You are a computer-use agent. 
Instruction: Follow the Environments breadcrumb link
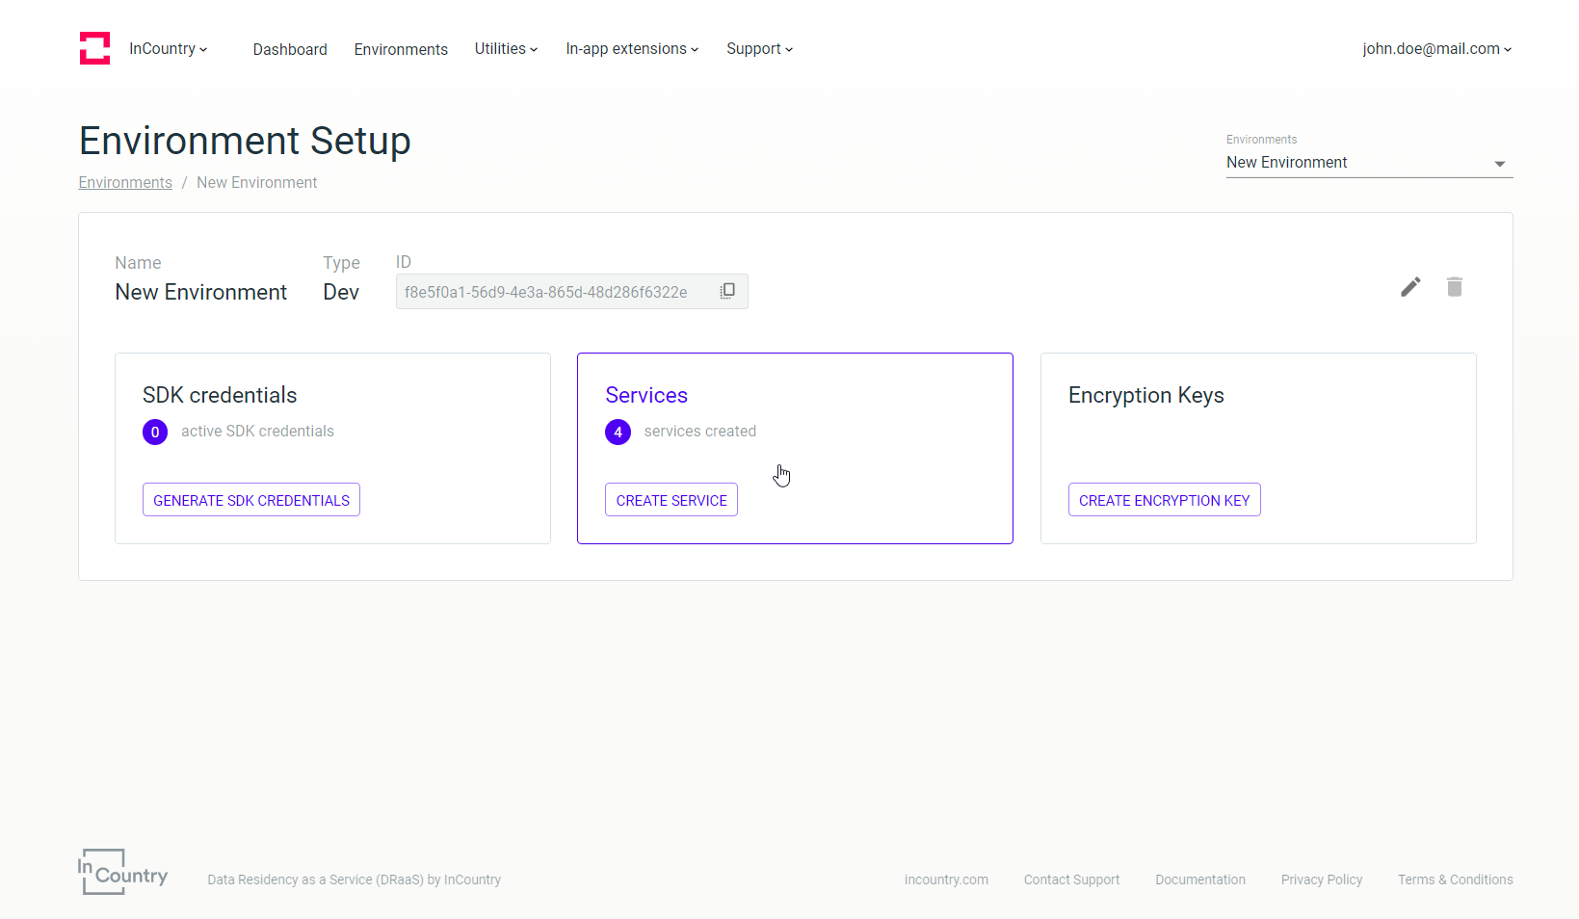click(x=125, y=183)
